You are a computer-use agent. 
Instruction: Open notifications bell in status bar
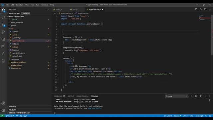210,116
